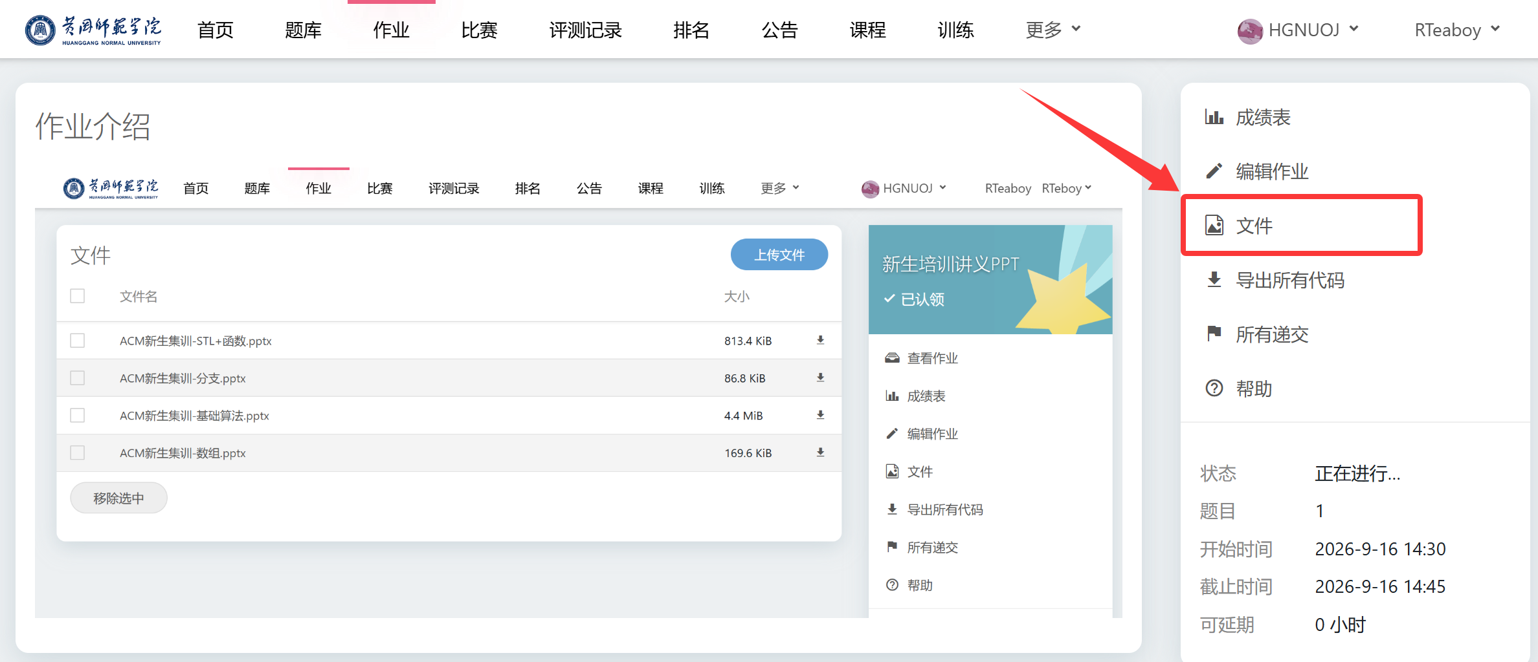1538x662 pixels.
Task: Open 排名 in the top navigation bar
Action: pos(692,30)
